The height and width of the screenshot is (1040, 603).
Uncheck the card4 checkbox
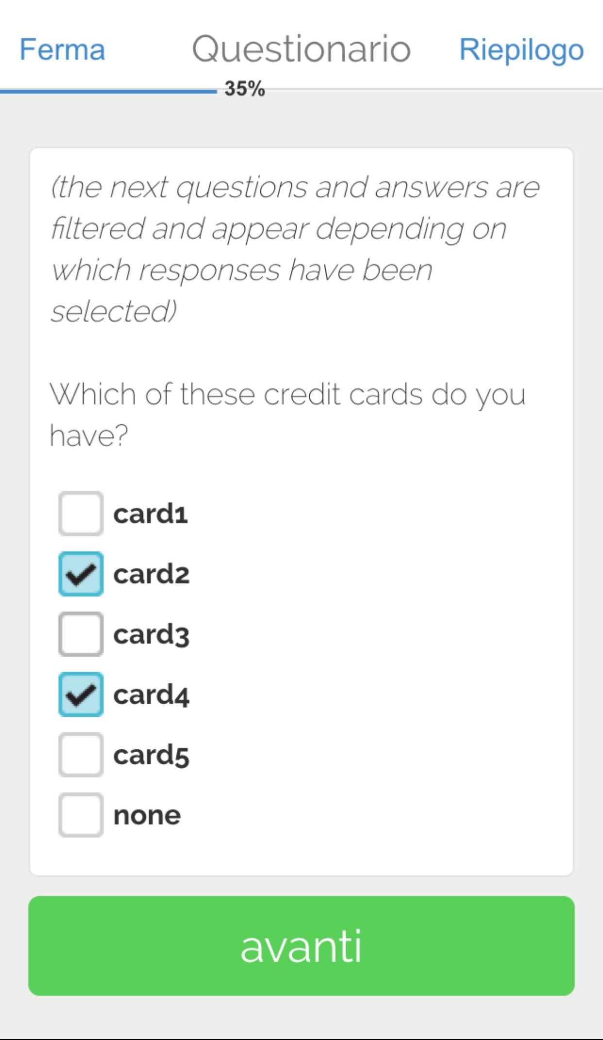[81, 694]
